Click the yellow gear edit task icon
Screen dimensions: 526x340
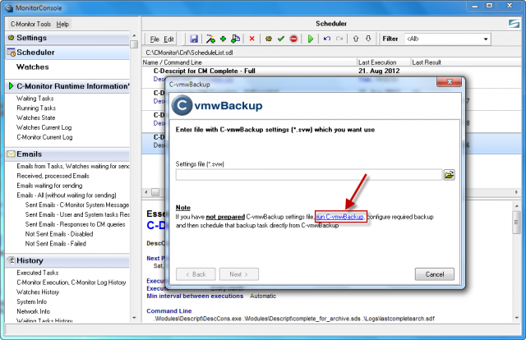click(x=269, y=39)
